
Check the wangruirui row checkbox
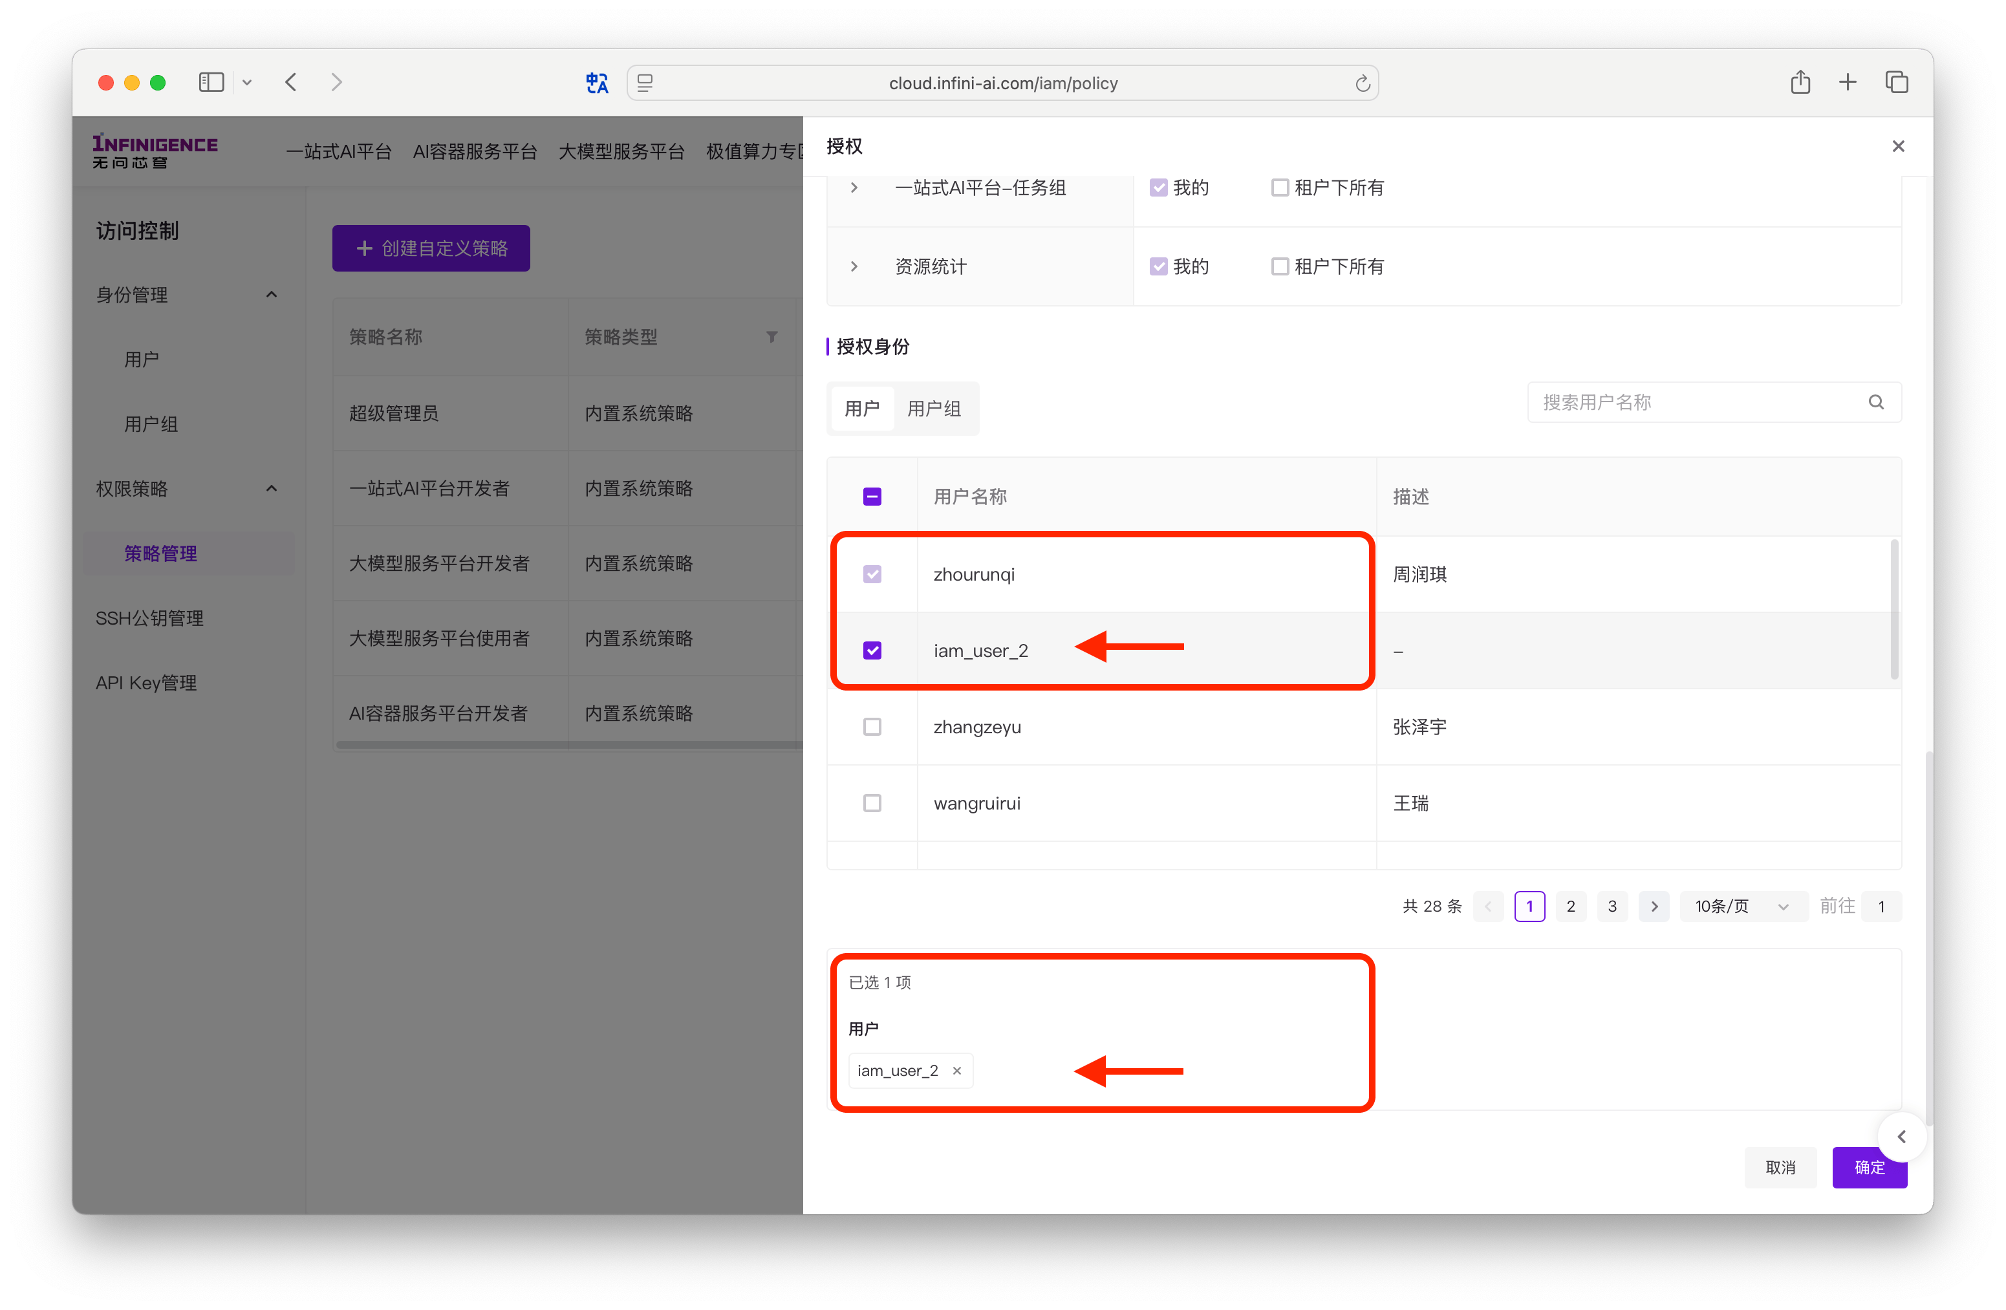click(872, 803)
